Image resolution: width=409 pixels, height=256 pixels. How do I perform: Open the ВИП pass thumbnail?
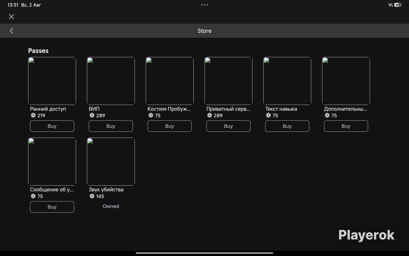pos(111,81)
